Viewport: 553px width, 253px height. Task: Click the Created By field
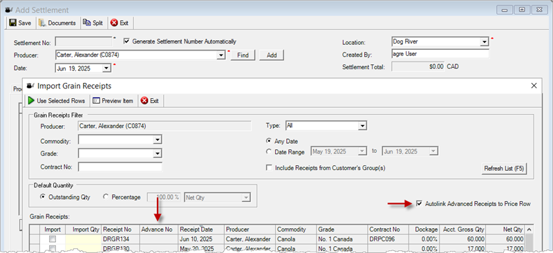point(440,55)
